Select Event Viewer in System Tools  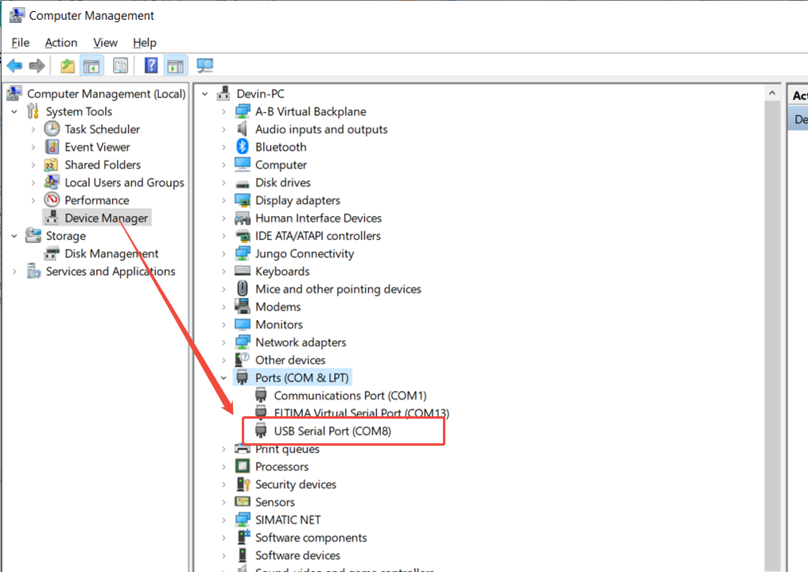point(97,147)
